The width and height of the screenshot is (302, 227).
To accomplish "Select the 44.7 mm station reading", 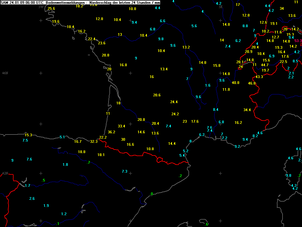I will click(265, 65).
